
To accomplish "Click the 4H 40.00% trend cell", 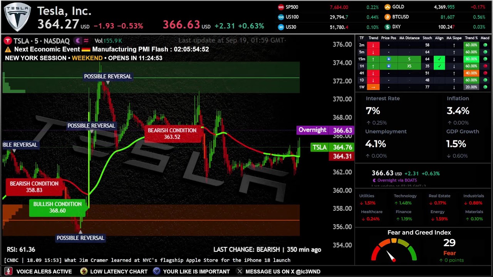I will (471, 73).
